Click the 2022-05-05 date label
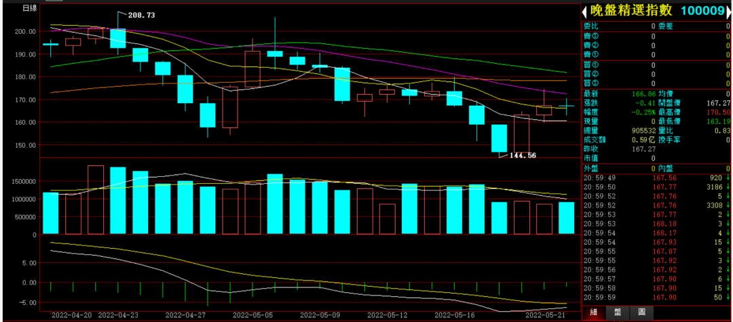Image resolution: width=733 pixels, height=322 pixels. (252, 315)
